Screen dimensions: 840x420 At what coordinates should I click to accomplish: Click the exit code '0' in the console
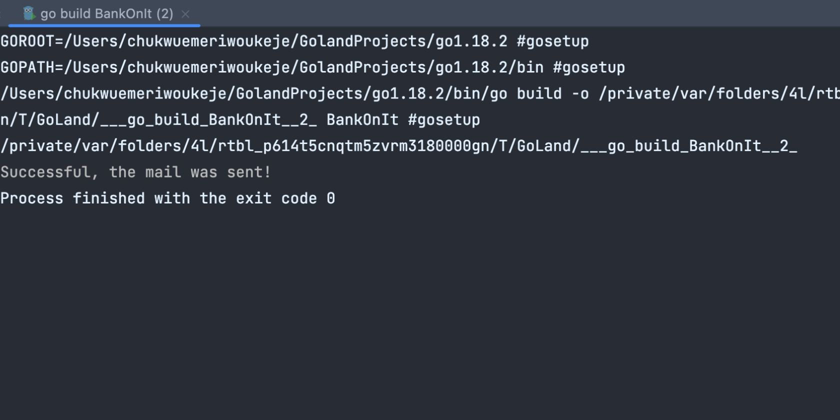(x=330, y=198)
